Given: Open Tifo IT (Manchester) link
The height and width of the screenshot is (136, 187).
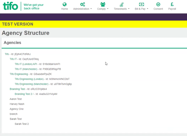Looking at the screenshot, I should coord(26,69).
